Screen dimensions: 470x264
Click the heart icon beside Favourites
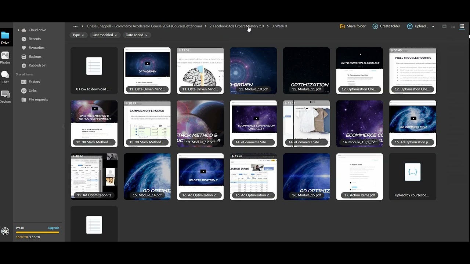(x=24, y=48)
